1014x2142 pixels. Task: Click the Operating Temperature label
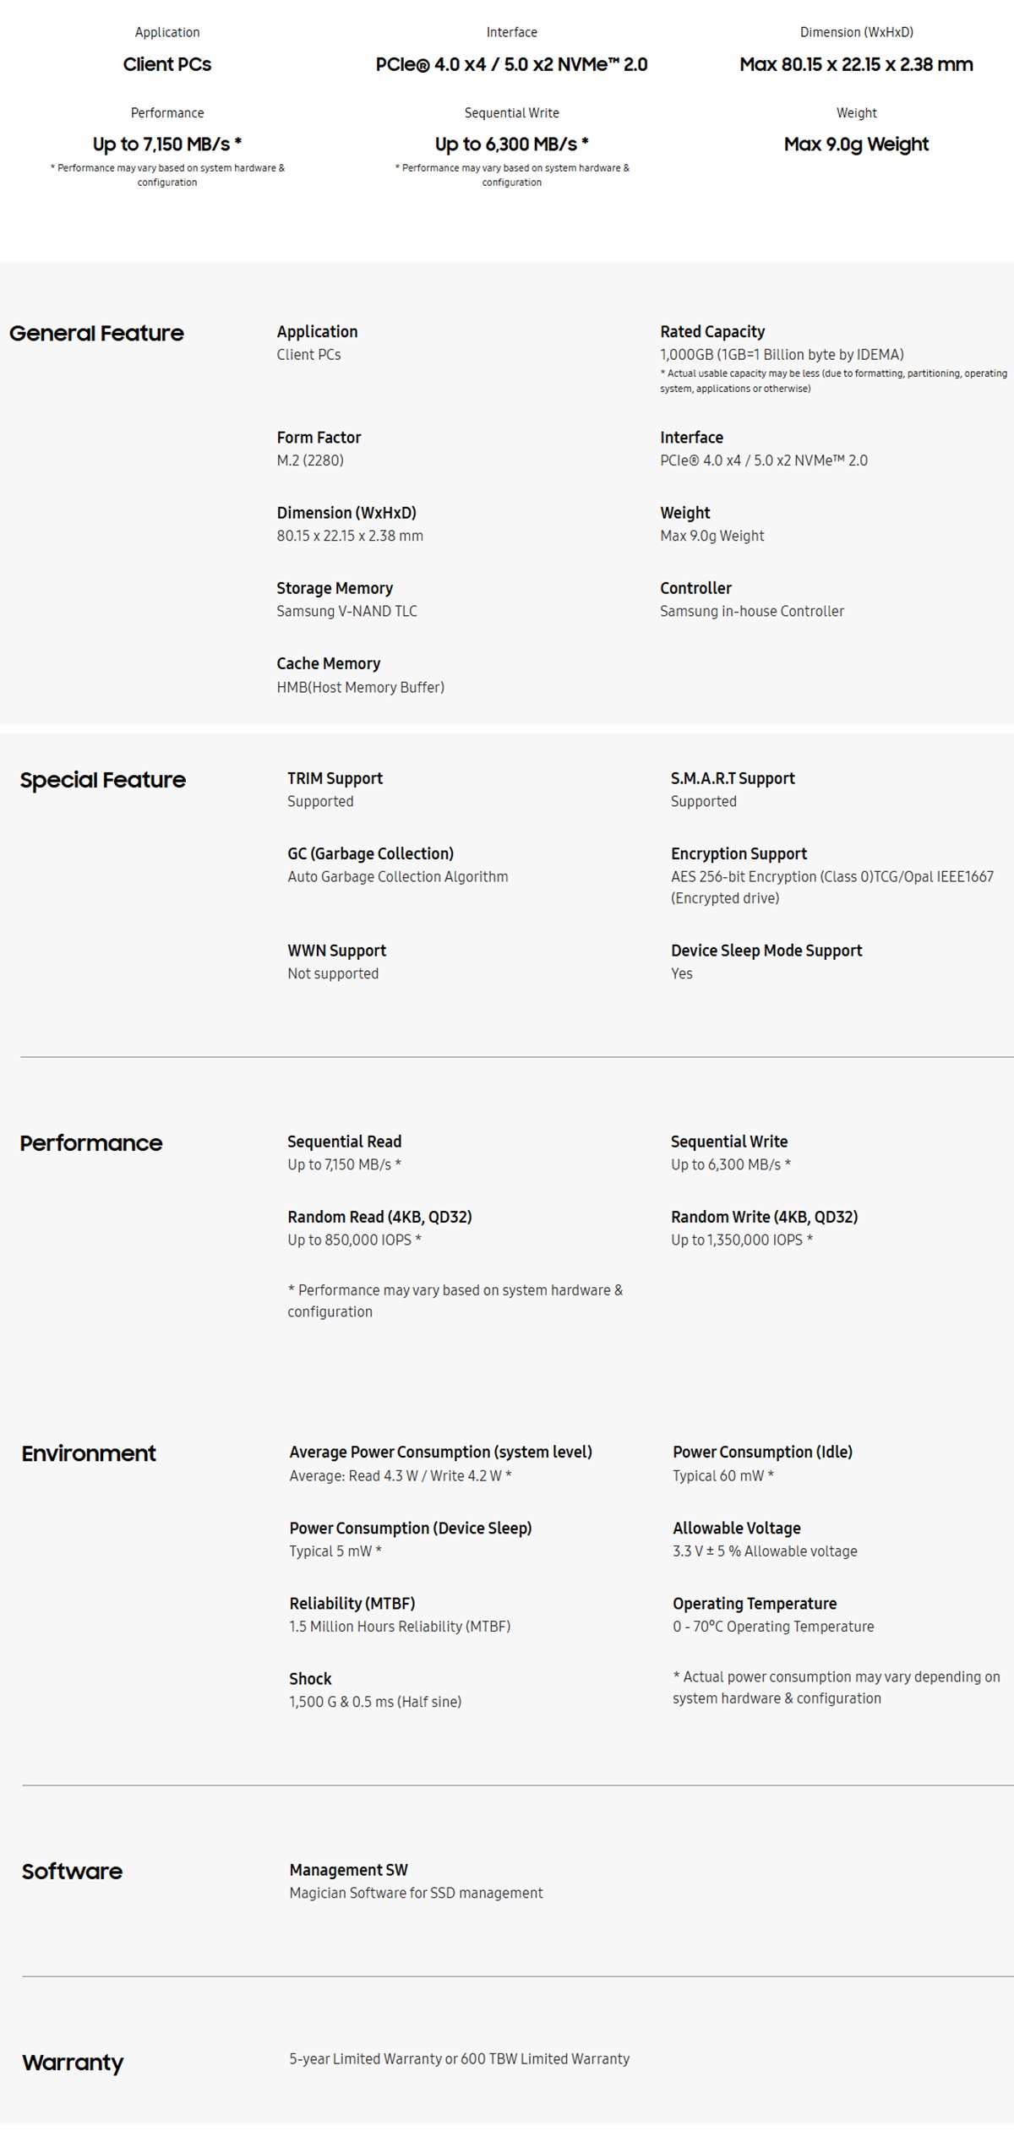pos(755,1604)
